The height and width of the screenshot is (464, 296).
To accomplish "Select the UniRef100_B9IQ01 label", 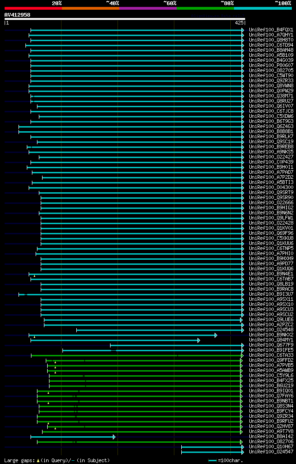I will tap(271, 391).
